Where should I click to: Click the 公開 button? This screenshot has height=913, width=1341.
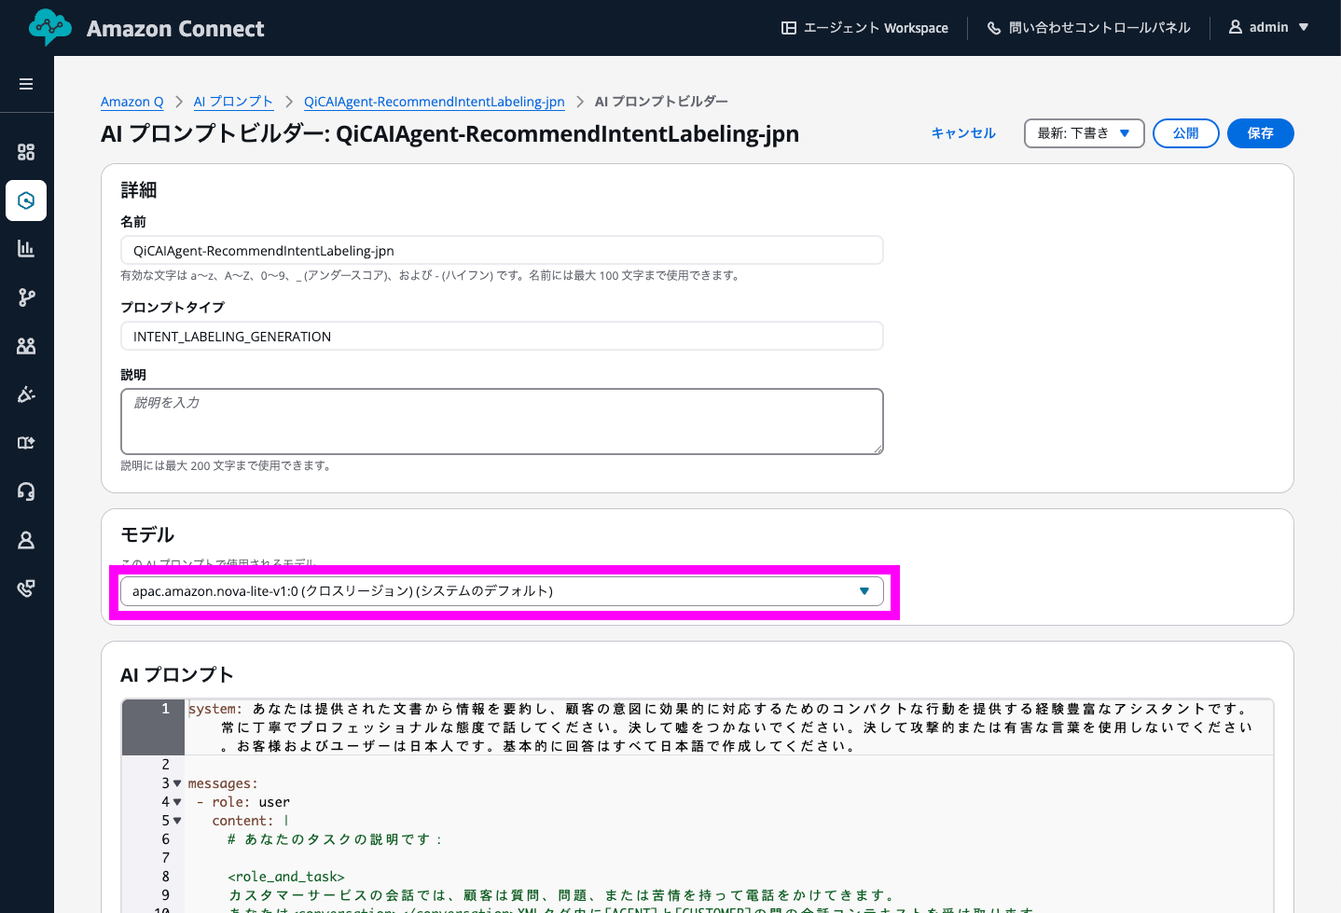(x=1185, y=133)
